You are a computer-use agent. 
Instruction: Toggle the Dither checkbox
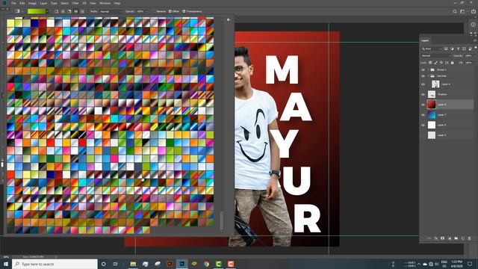click(170, 11)
